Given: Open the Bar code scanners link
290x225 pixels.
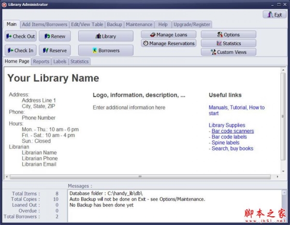Looking at the screenshot, I should [232, 131].
